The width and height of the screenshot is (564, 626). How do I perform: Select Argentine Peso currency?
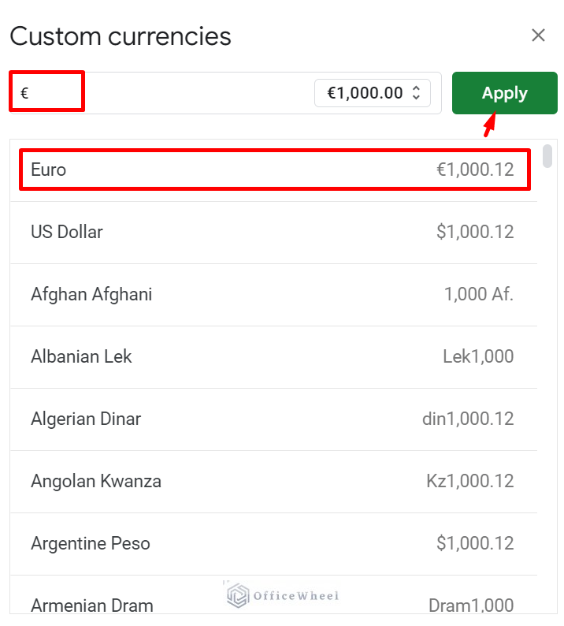[274, 543]
